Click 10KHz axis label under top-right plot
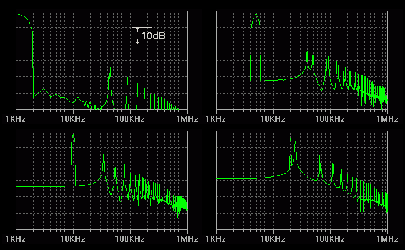Image resolution: width=405 pixels, height=250 pixels. point(273,119)
